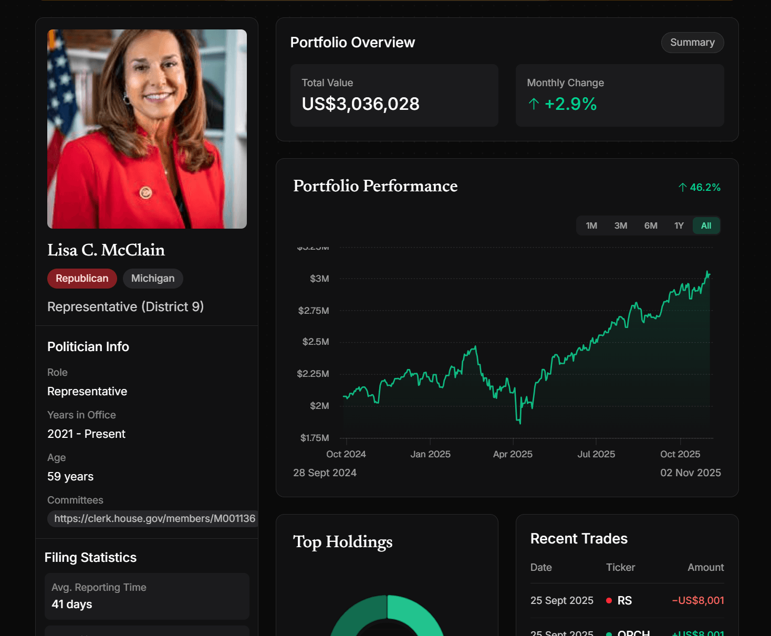The height and width of the screenshot is (636, 771).
Task: Switch to the 1M time range
Action: [x=591, y=225]
